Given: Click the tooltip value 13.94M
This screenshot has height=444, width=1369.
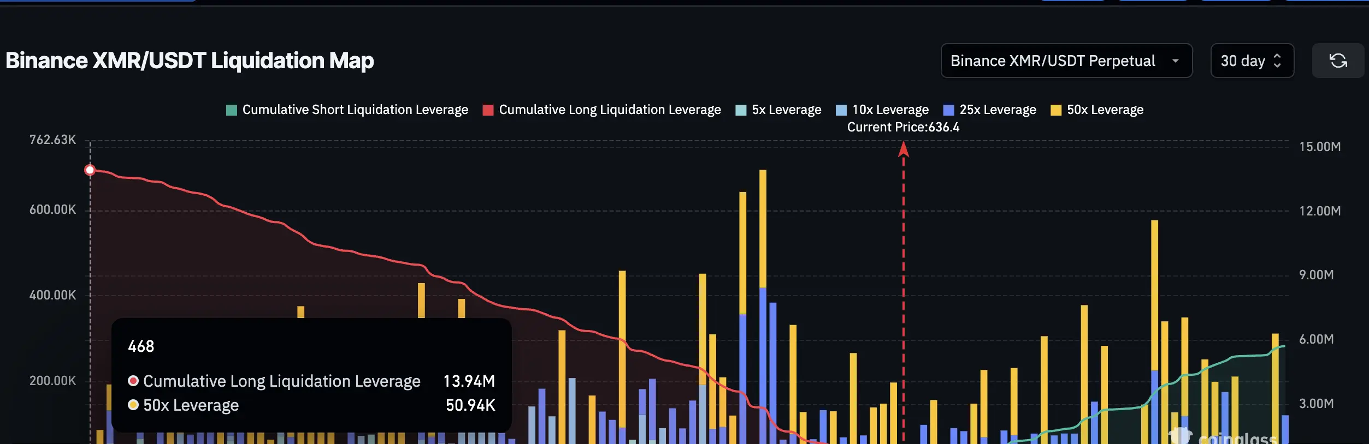Looking at the screenshot, I should coord(469,381).
